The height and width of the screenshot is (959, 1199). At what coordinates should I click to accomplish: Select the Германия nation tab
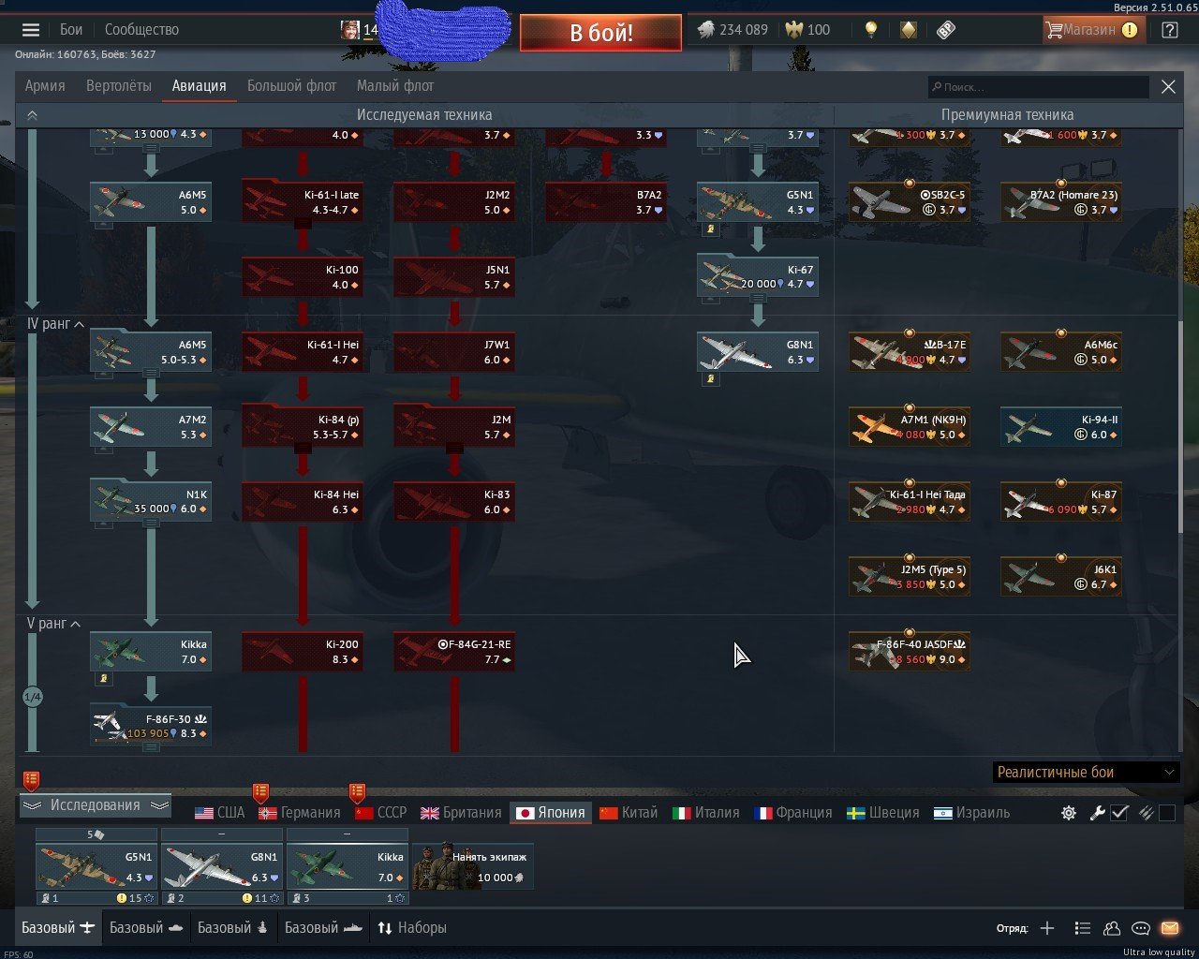coord(300,813)
